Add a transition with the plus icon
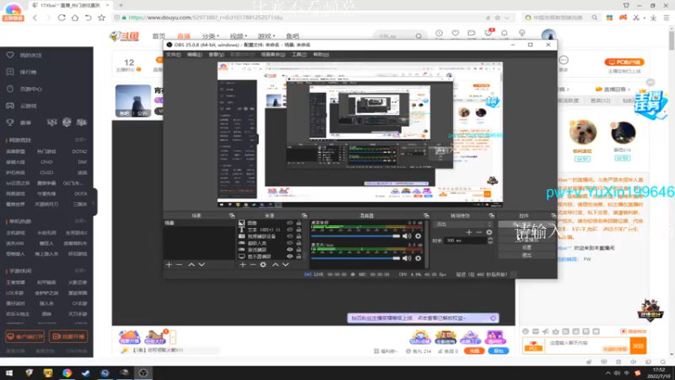The width and height of the screenshot is (675, 380). coord(469,232)
